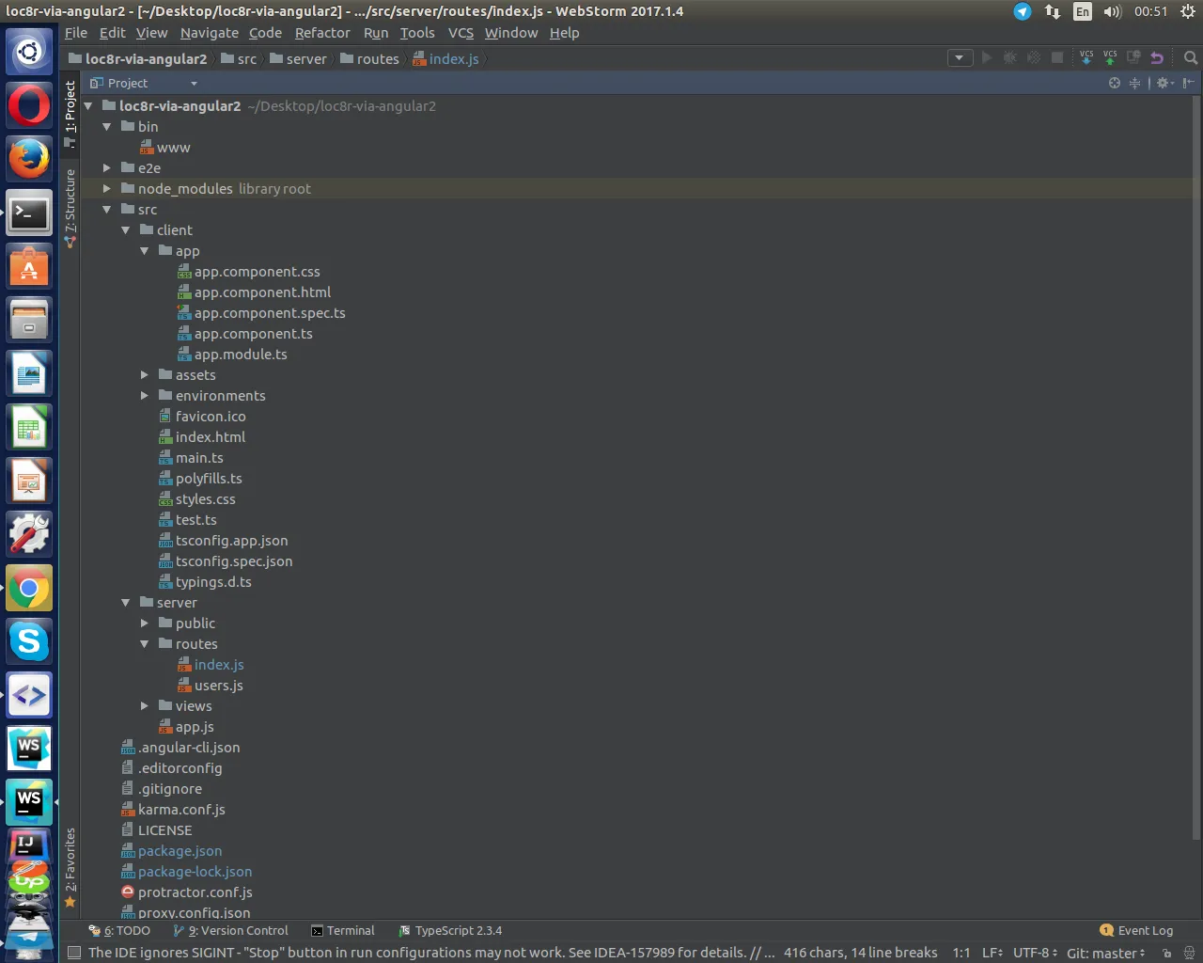Open Skype from the dock
The image size is (1203, 963).
coord(29,642)
